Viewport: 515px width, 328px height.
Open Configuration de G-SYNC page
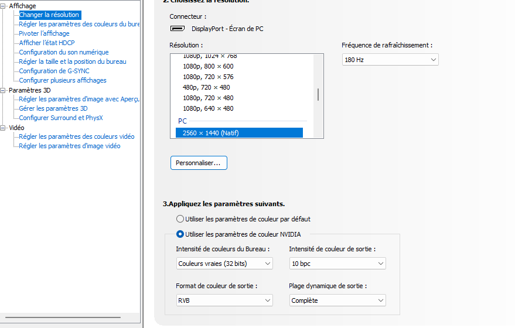54,71
